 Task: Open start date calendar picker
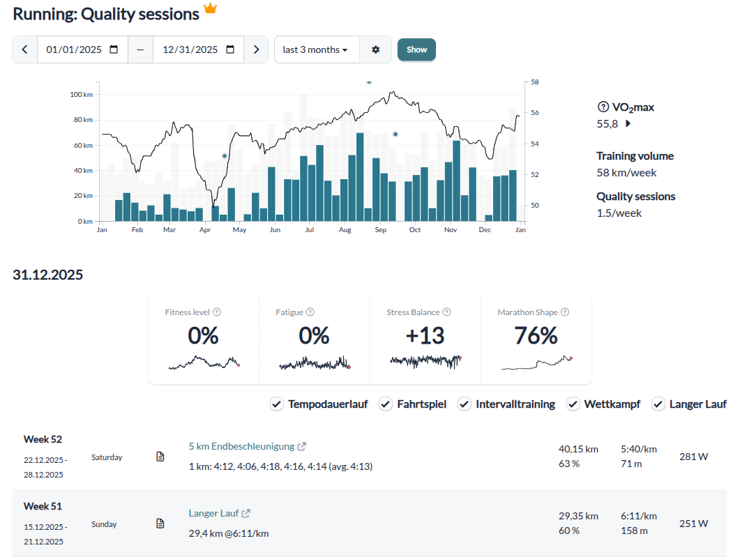point(114,49)
